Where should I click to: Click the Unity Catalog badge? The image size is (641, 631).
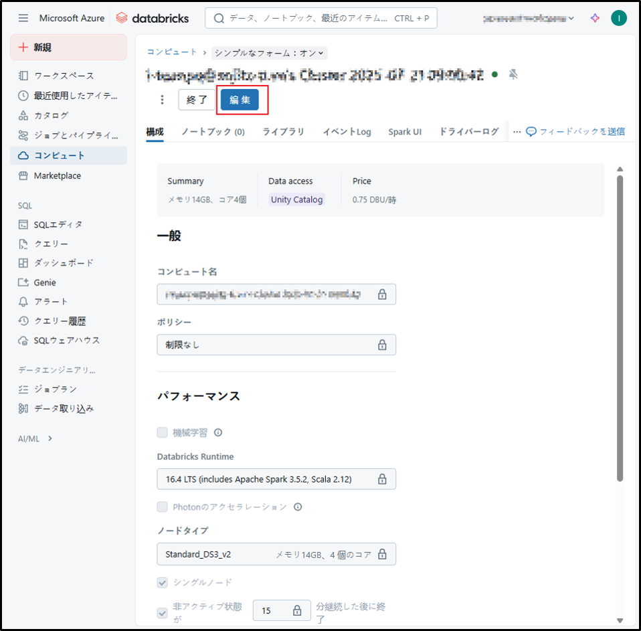297,199
